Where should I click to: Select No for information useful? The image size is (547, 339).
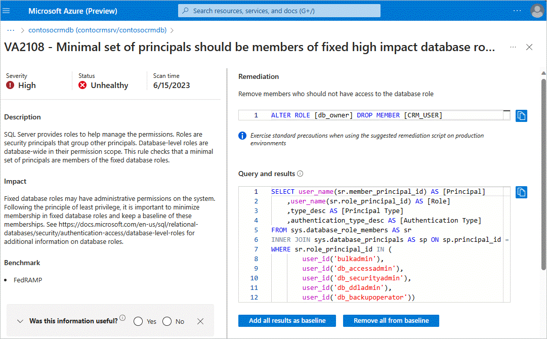point(167,321)
